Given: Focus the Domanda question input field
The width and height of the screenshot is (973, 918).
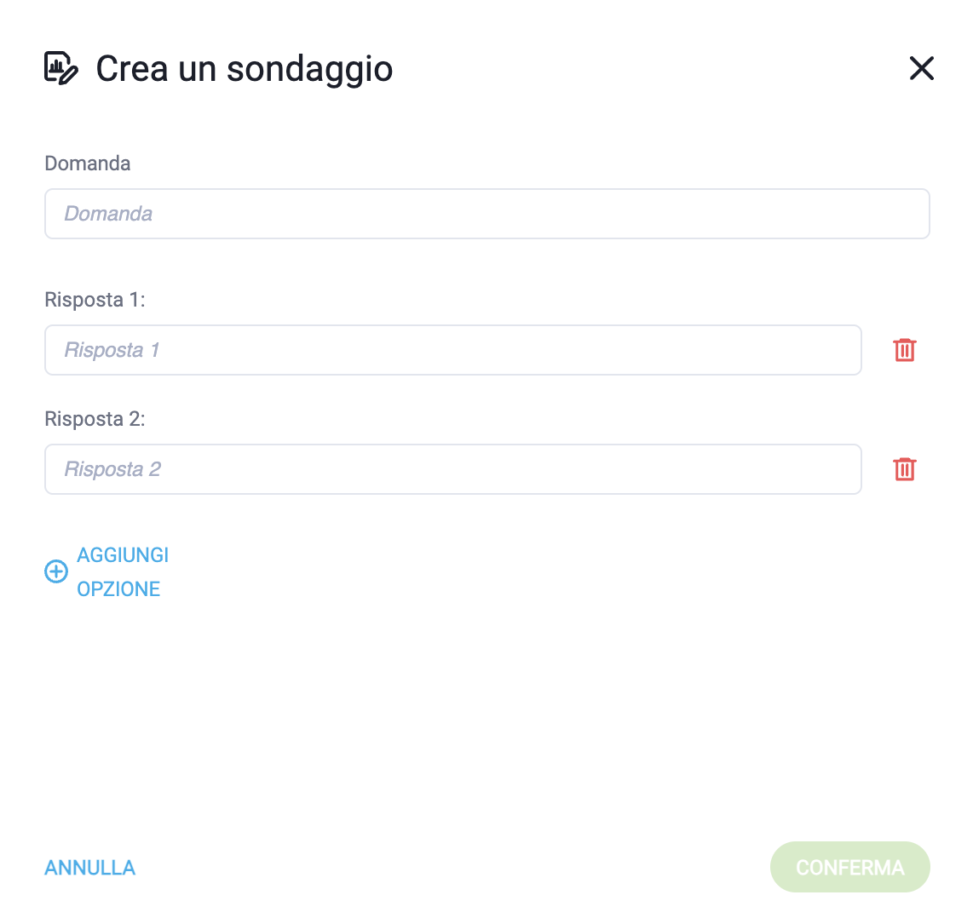Looking at the screenshot, I should click(x=486, y=214).
